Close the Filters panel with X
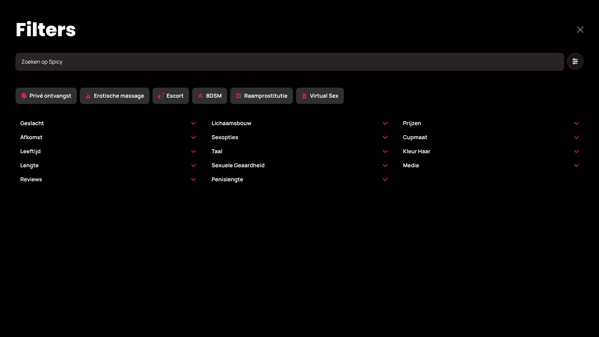 pos(580,30)
